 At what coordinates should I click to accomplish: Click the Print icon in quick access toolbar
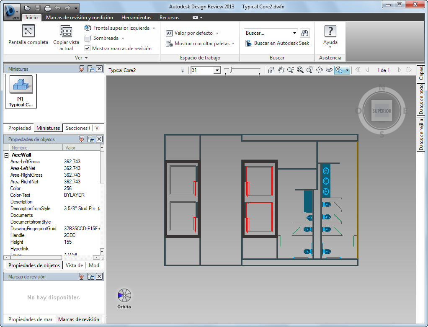tap(47, 8)
